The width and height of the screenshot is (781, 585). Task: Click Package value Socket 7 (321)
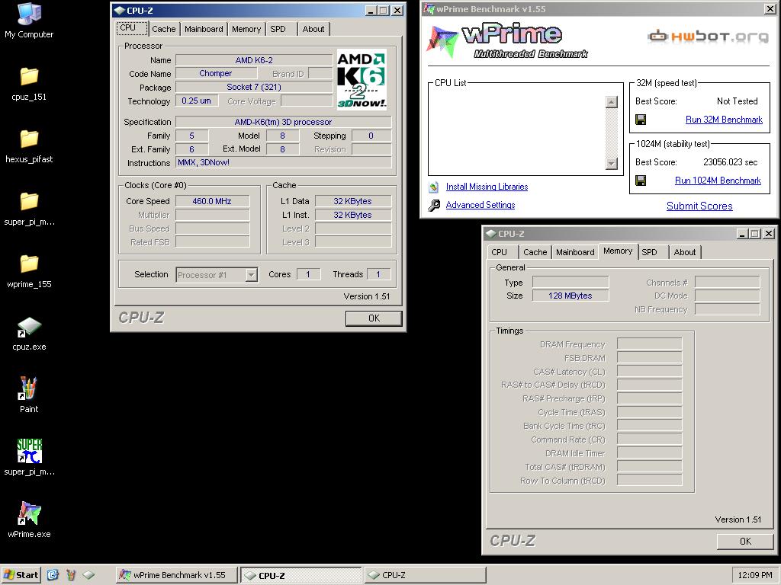(x=254, y=87)
